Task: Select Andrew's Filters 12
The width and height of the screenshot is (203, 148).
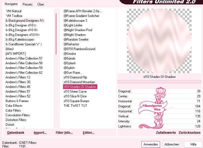Action: [18, 77]
